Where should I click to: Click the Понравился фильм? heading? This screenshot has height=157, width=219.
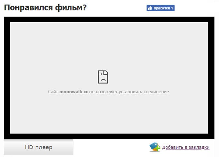[x=45, y=7]
